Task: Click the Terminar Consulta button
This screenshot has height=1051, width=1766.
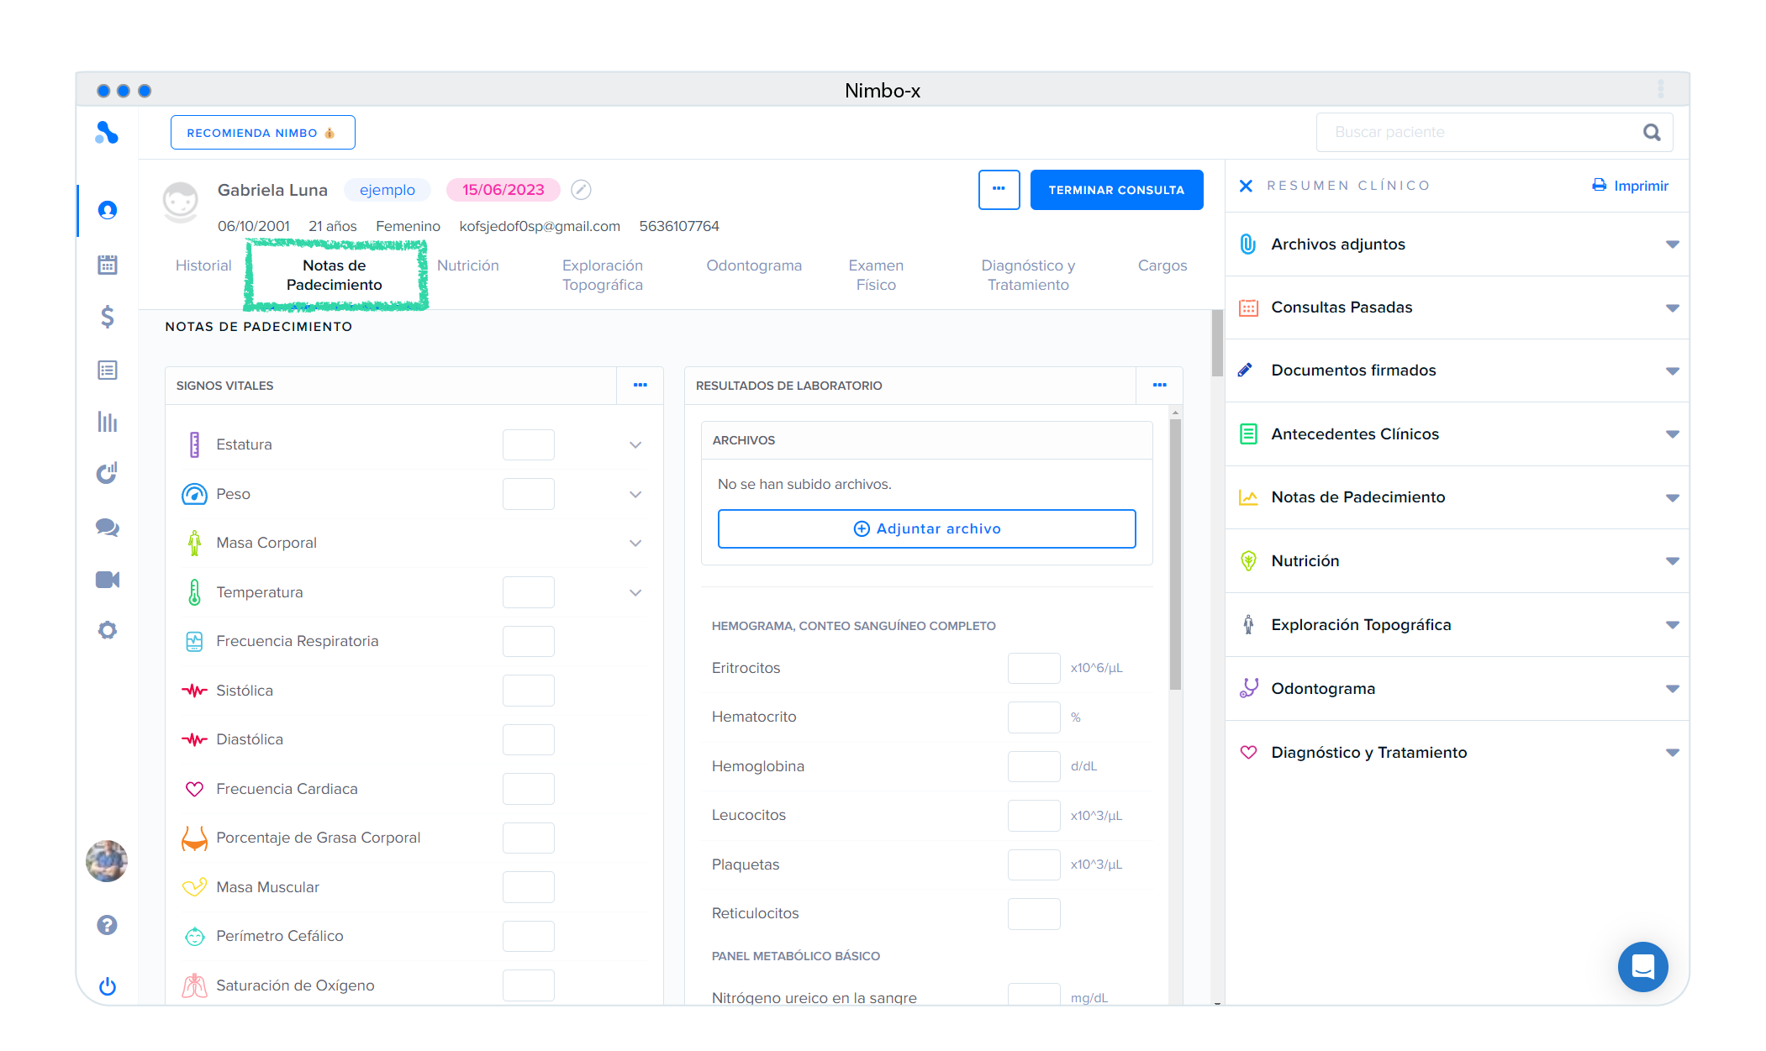Action: click(x=1116, y=190)
